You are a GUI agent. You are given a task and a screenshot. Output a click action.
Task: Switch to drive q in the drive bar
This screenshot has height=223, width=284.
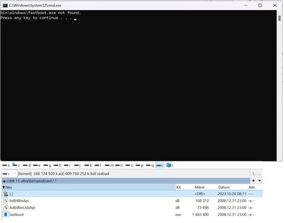[150, 165]
